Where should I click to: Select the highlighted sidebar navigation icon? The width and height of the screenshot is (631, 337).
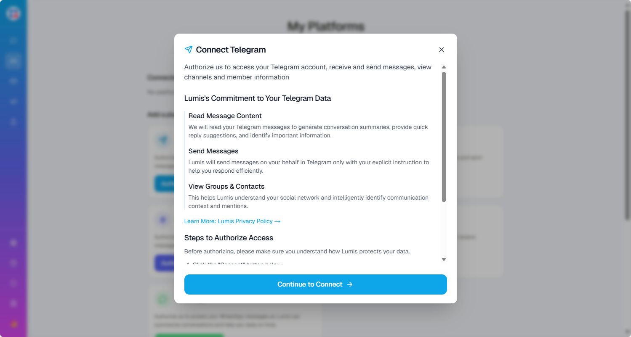13,61
